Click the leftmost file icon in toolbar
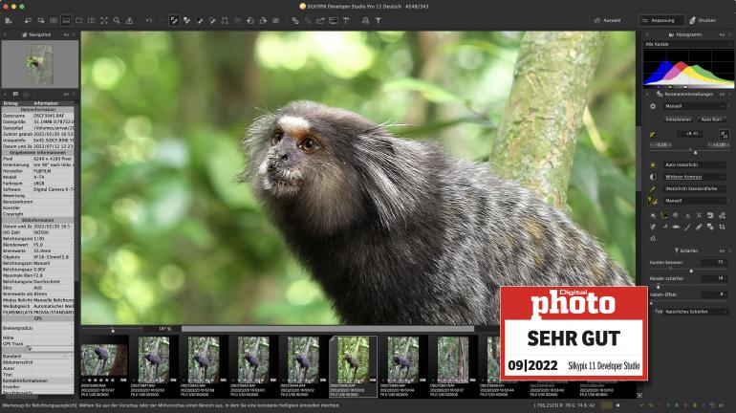The height and width of the screenshot is (413, 736). (x=9, y=21)
